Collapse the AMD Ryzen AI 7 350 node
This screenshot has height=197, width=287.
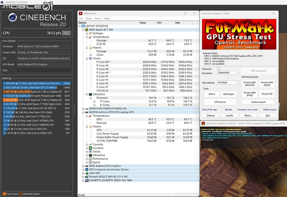click(x=83, y=30)
